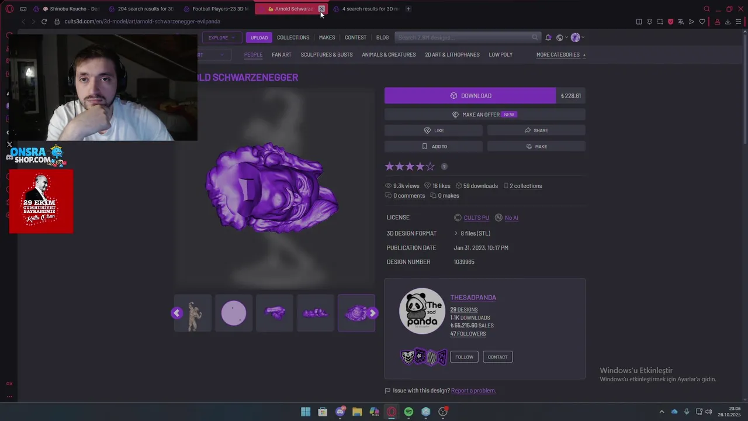Open the browser downloads icon
Image resolution: width=748 pixels, height=421 pixels.
(728, 22)
